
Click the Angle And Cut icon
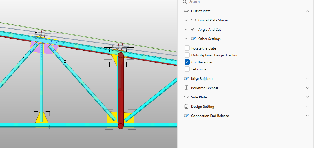point(193,30)
